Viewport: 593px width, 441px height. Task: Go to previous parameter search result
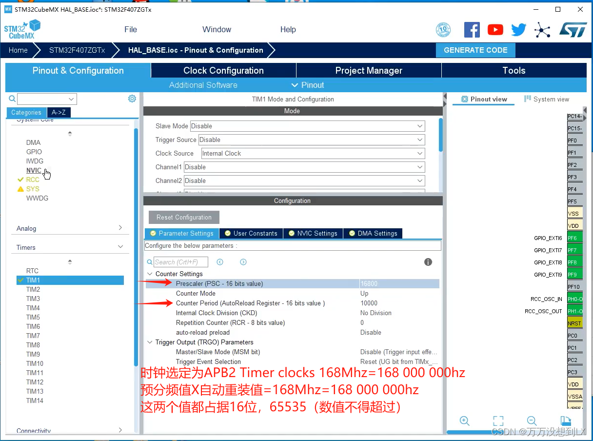point(220,262)
